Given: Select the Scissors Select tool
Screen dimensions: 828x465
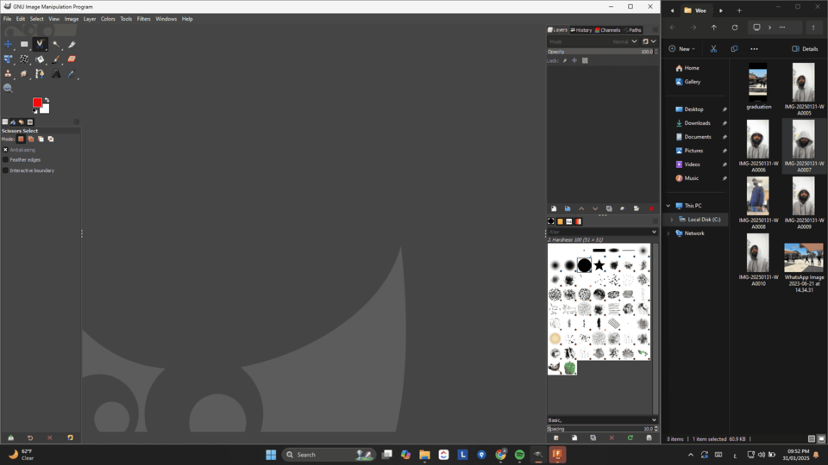Looking at the screenshot, I should 40,44.
